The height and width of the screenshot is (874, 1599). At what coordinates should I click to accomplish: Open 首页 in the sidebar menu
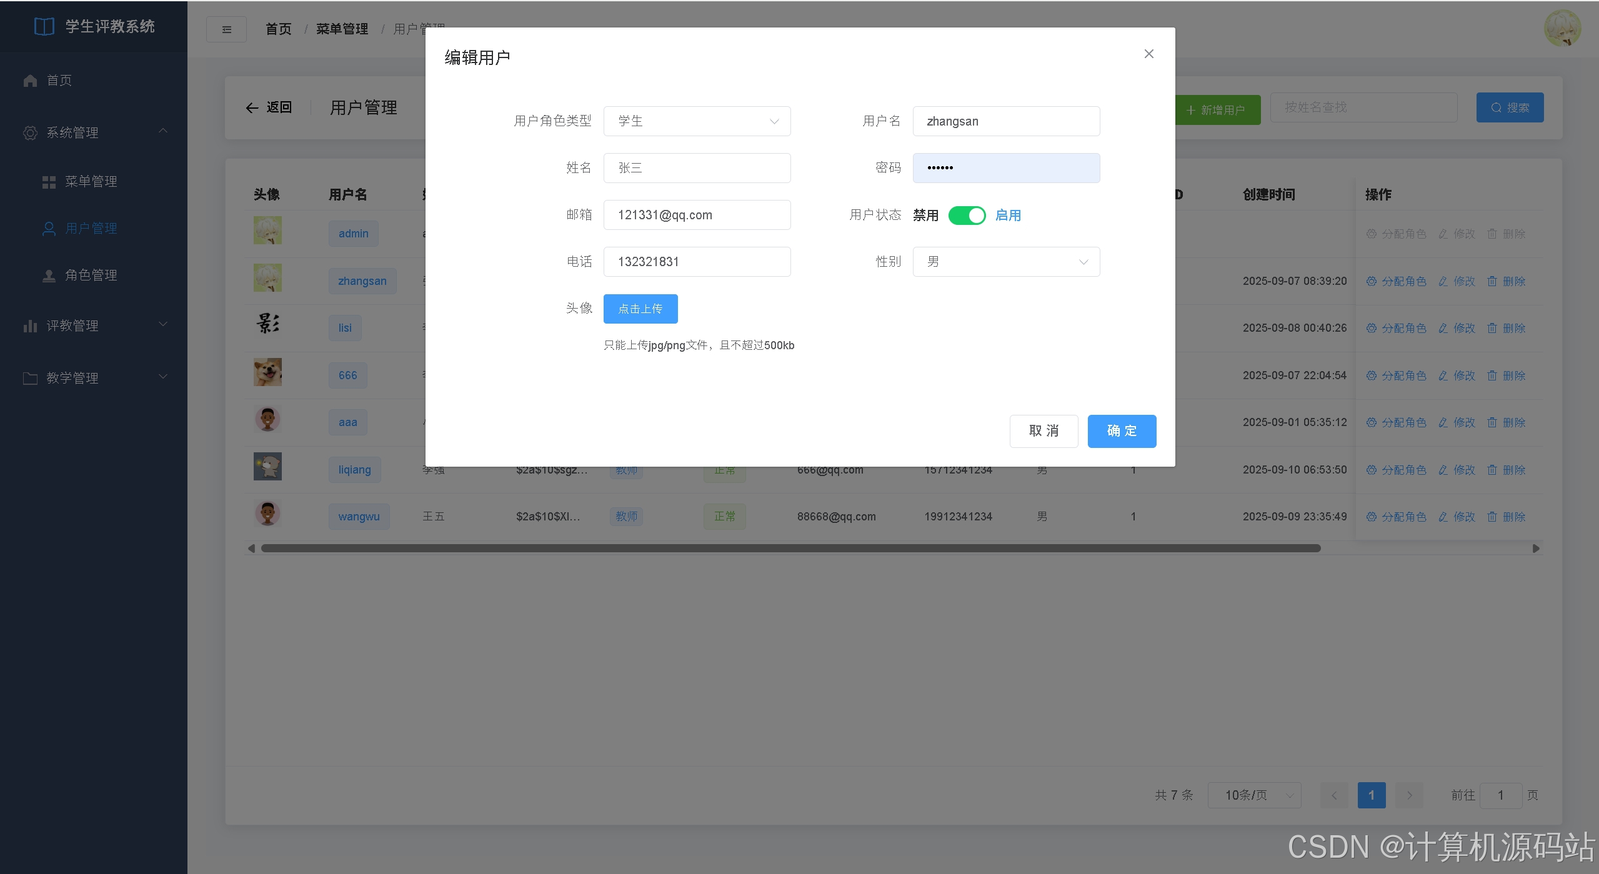click(94, 81)
